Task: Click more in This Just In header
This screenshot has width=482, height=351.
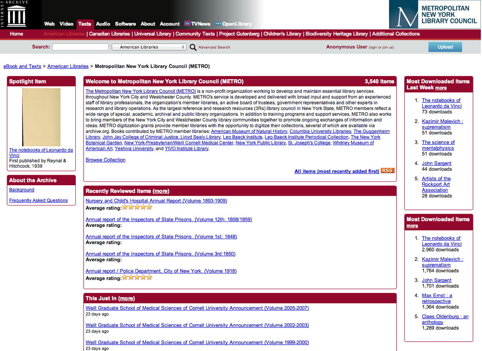Action: 126,298
